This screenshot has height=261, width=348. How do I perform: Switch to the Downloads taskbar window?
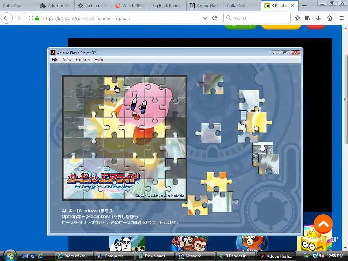pyautogui.click(x=155, y=256)
